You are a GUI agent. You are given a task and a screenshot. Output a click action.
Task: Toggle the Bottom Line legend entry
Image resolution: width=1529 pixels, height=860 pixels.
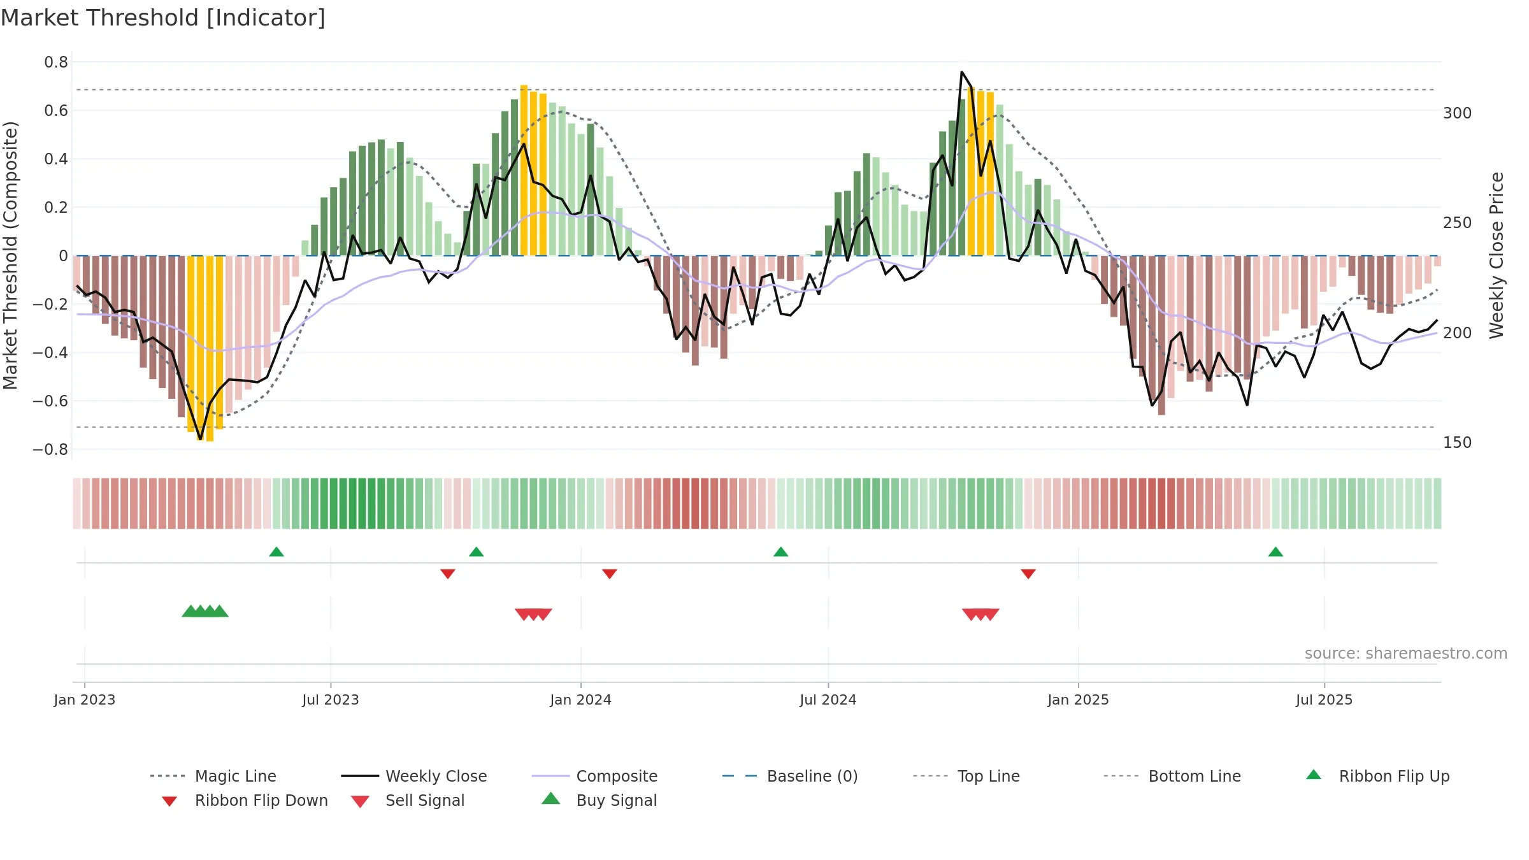1172,776
